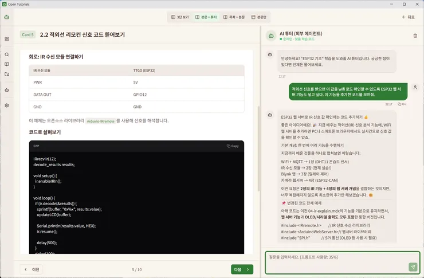Switch to 3단 보기 layout
The width and height of the screenshot is (424, 278).
click(x=180, y=17)
